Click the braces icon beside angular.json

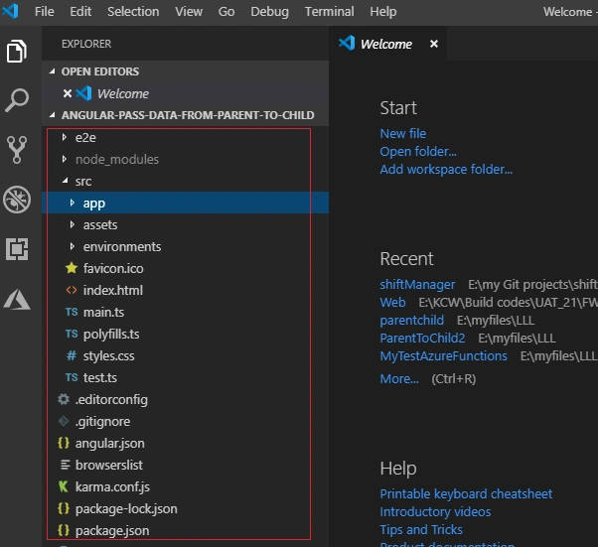(64, 443)
